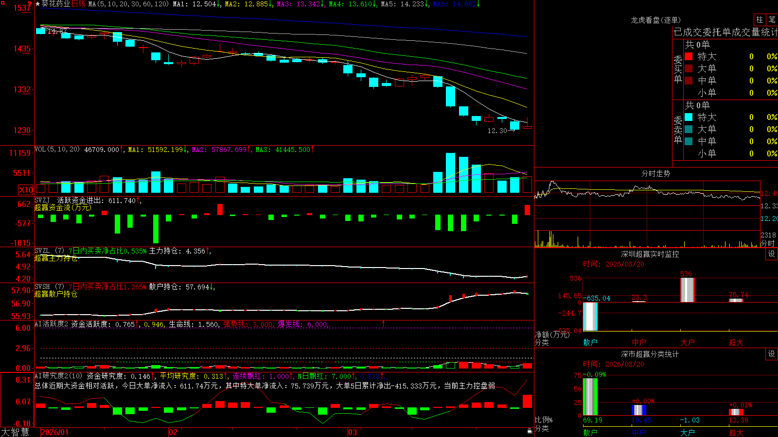Click the 12.39 超大 bar in 深市超赢分类统计

736,412
